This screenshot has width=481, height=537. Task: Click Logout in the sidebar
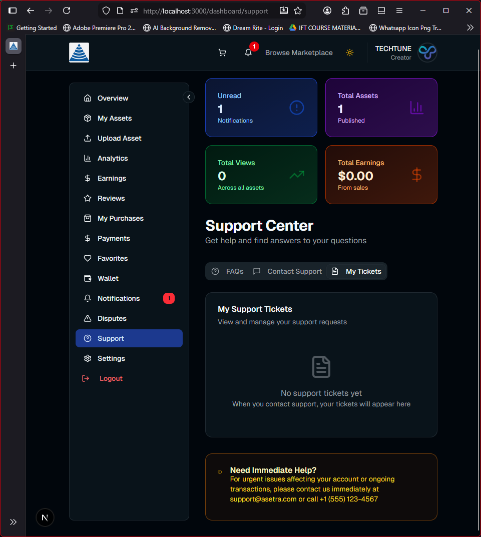tap(111, 378)
